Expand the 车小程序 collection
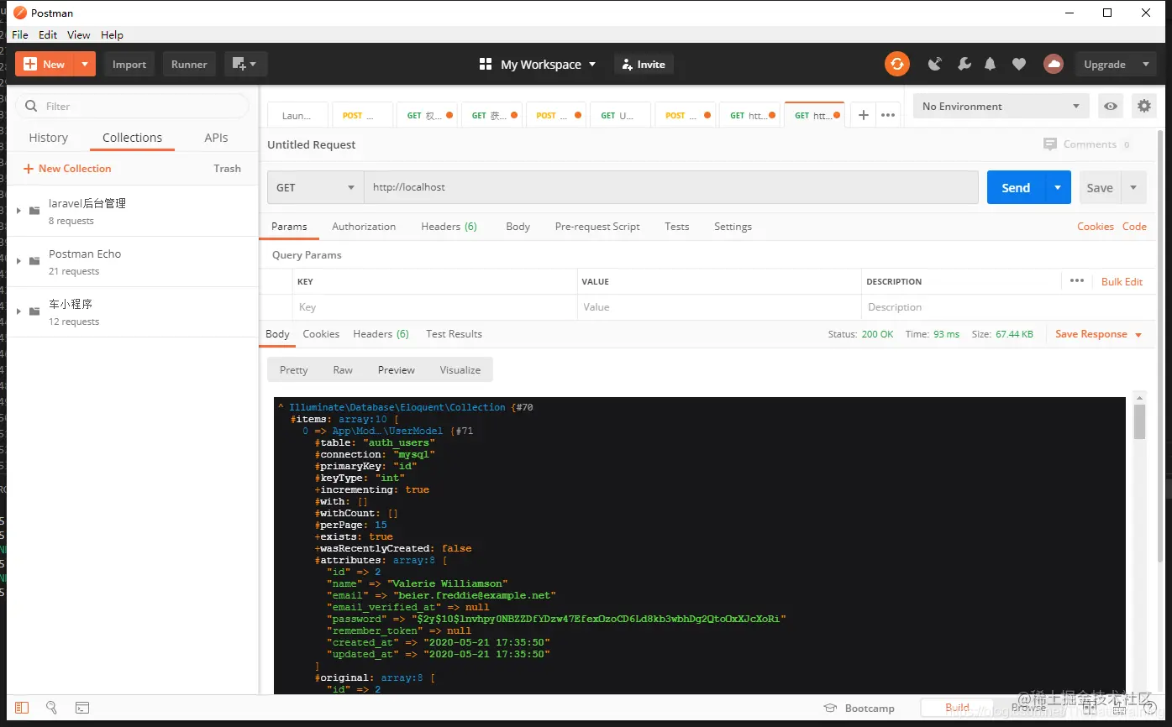The width and height of the screenshot is (1172, 727). 18,311
